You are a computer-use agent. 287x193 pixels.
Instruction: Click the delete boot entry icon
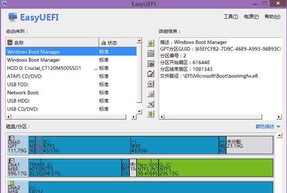pyautogui.click(x=150, y=64)
